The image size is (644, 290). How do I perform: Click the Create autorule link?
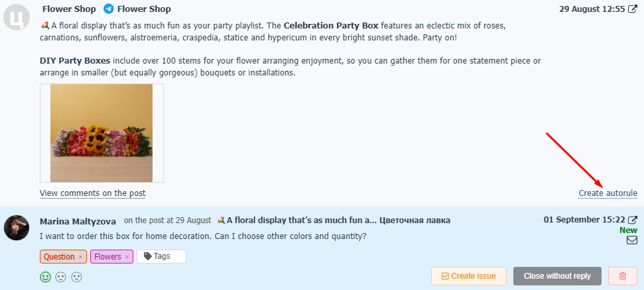click(608, 193)
